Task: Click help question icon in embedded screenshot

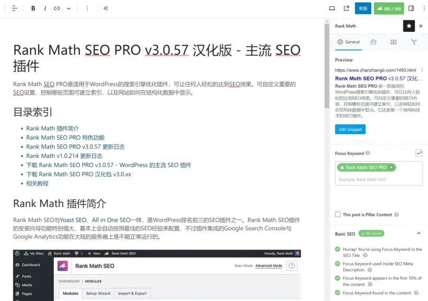Action: pos(292,265)
